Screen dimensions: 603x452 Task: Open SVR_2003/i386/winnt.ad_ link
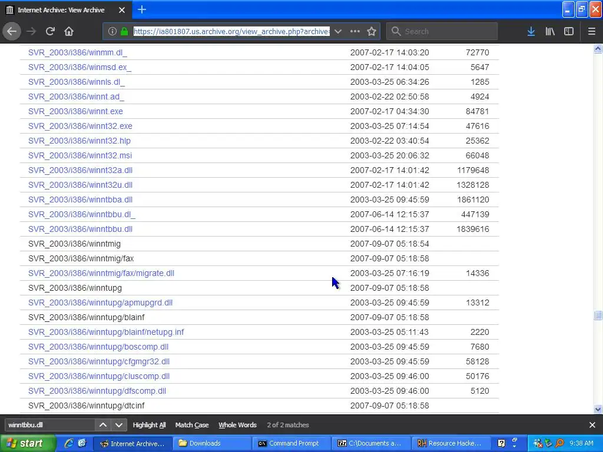(x=76, y=97)
